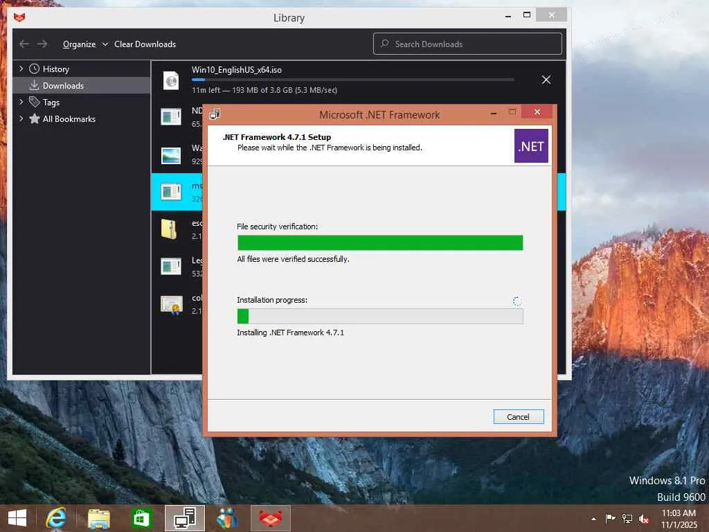Click the setup dialog title bar icon
The image size is (709, 532).
point(215,114)
